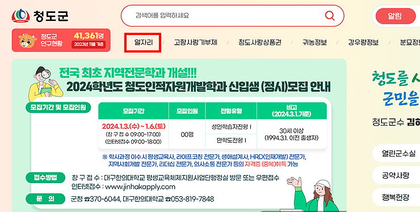Click the 전국 최초 지역전문학과 개설 headline
Viewport: 420px width, 212px height.
tap(128, 73)
